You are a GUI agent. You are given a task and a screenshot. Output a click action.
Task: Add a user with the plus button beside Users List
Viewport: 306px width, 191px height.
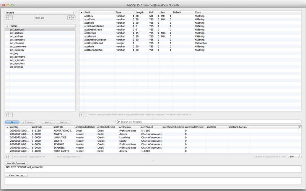[7, 18]
